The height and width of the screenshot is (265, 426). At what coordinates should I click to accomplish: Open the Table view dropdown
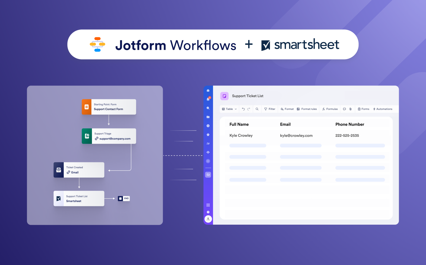click(229, 109)
